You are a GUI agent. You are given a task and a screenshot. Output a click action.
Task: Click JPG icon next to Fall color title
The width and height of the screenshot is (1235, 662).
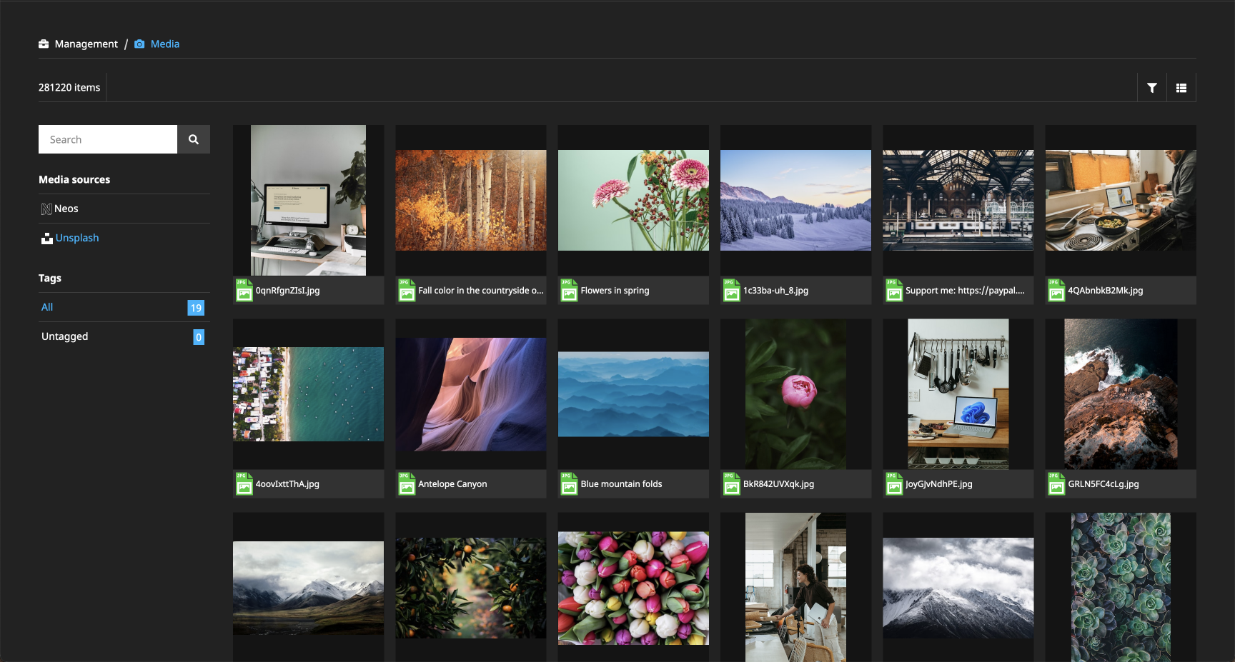tap(407, 291)
